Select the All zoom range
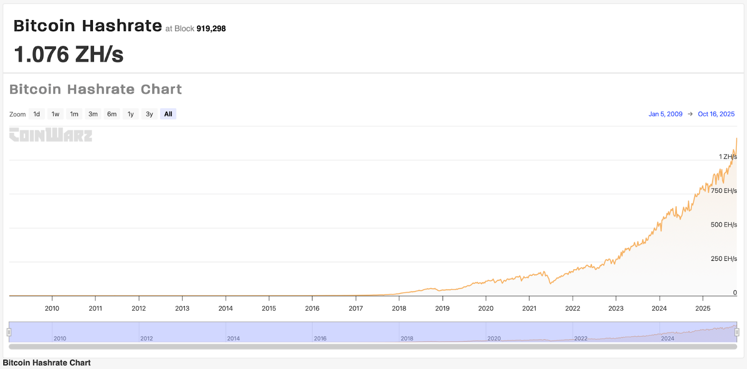 [x=168, y=114]
